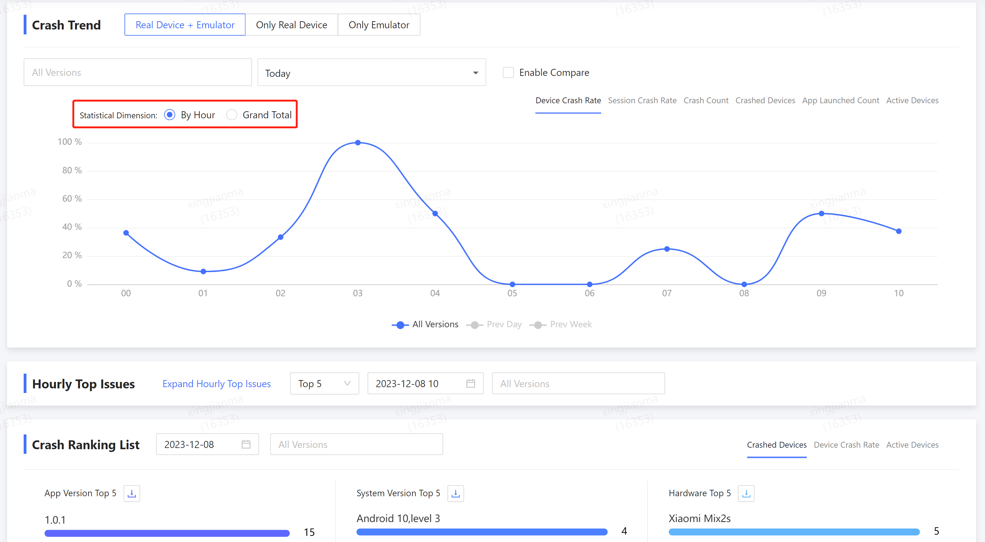The height and width of the screenshot is (542, 985).
Task: Download Hardware Top 5 list
Action: point(746,493)
